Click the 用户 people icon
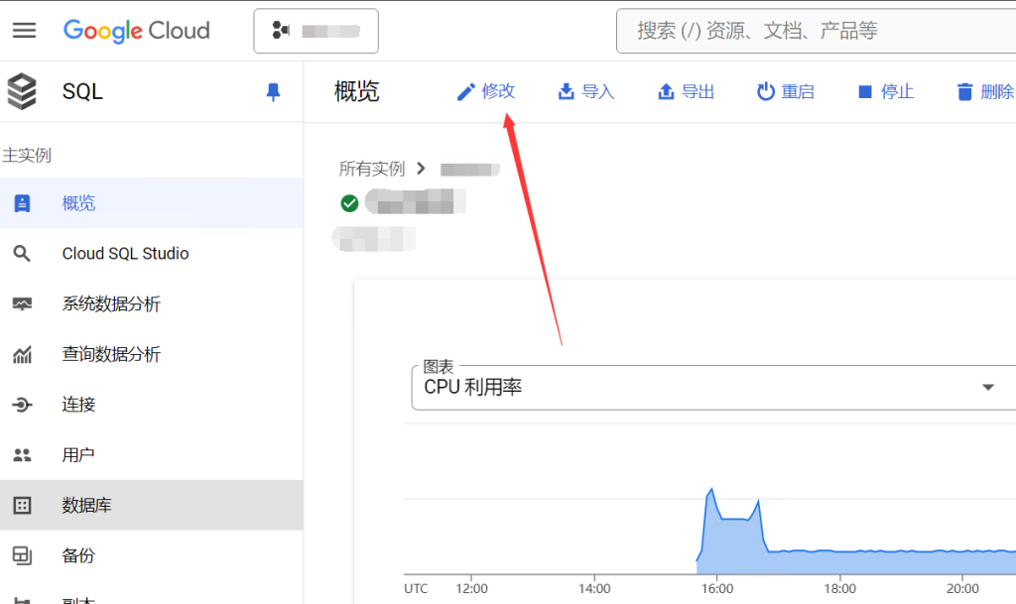This screenshot has width=1016, height=604. (22, 455)
